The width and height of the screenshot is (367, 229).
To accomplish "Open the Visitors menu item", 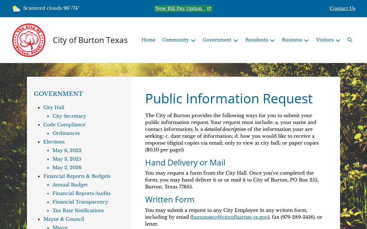I will point(325,40).
